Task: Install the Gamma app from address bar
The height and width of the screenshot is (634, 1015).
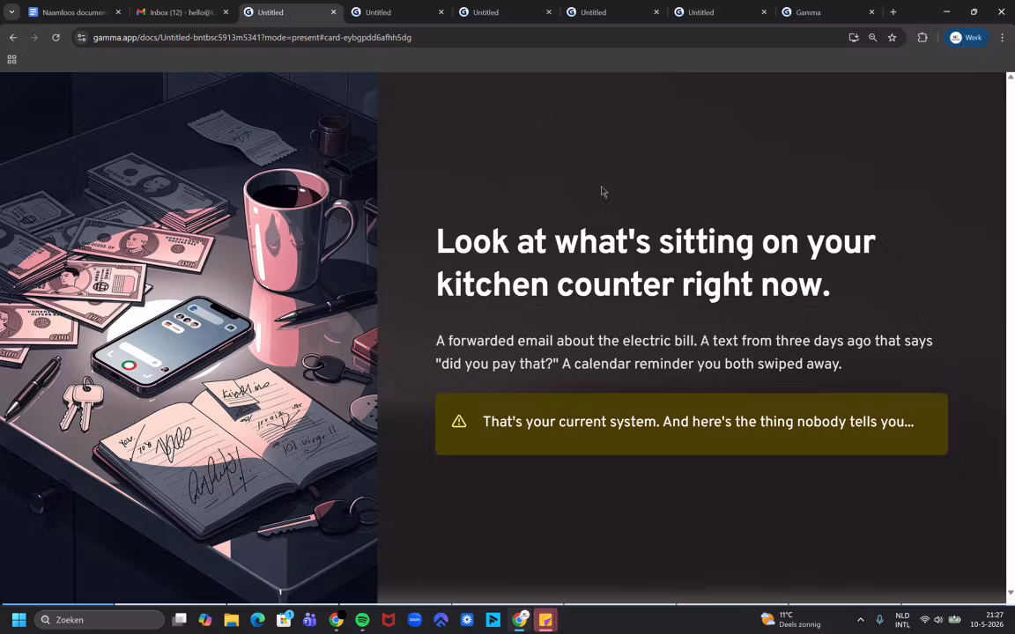Action: tap(854, 38)
